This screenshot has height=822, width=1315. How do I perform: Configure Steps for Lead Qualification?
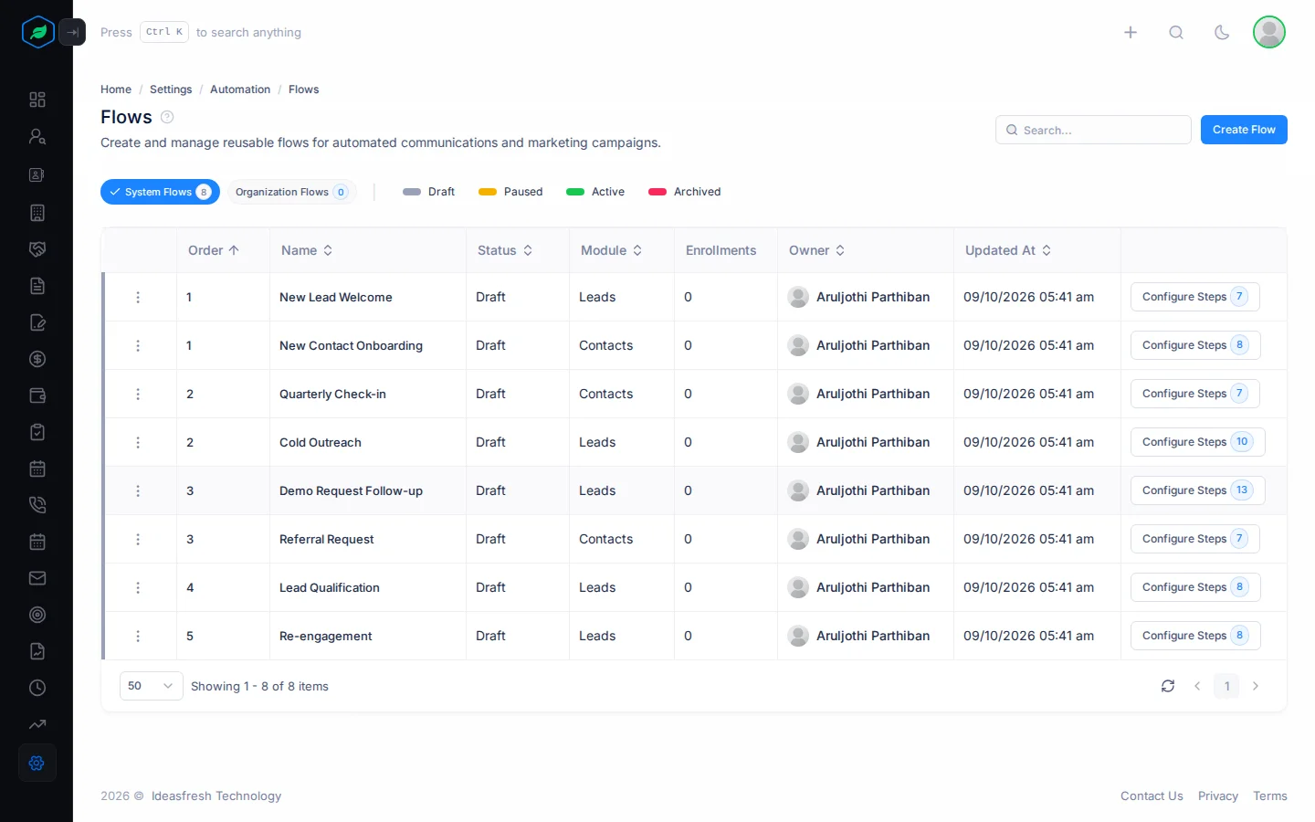(1195, 587)
